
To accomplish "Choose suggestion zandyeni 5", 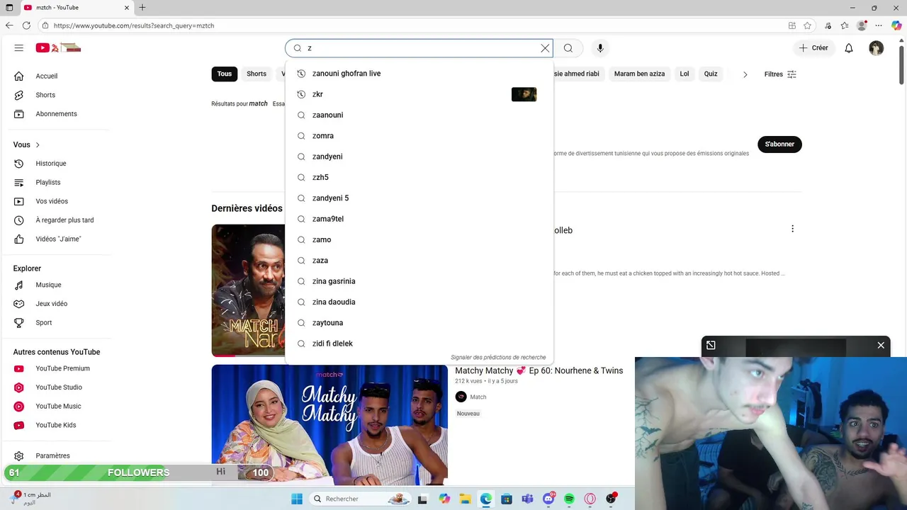I will tap(419, 198).
